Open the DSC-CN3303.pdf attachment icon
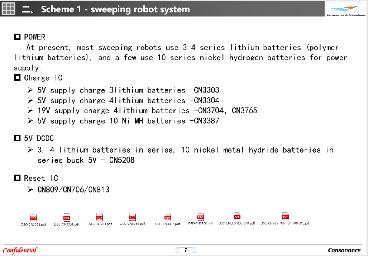 point(34,218)
